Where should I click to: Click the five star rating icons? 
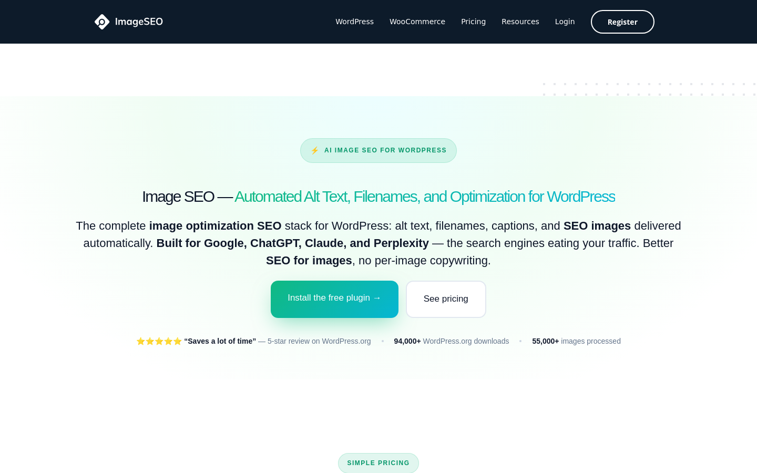pos(159,341)
